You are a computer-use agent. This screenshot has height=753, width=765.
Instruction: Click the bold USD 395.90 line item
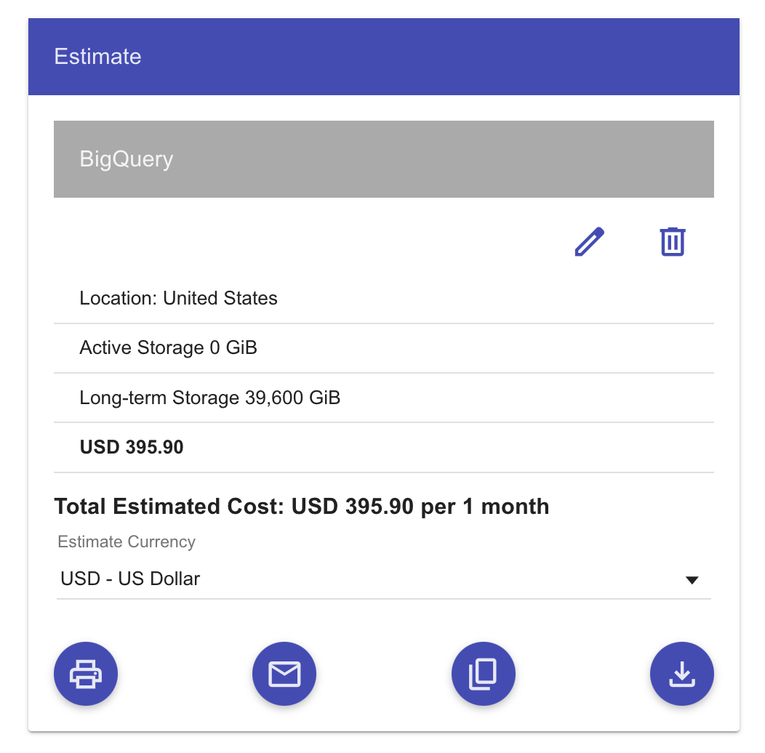click(x=132, y=447)
